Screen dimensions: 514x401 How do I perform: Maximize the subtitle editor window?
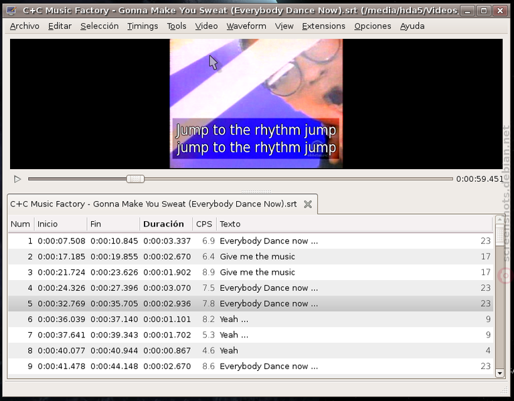483,11
